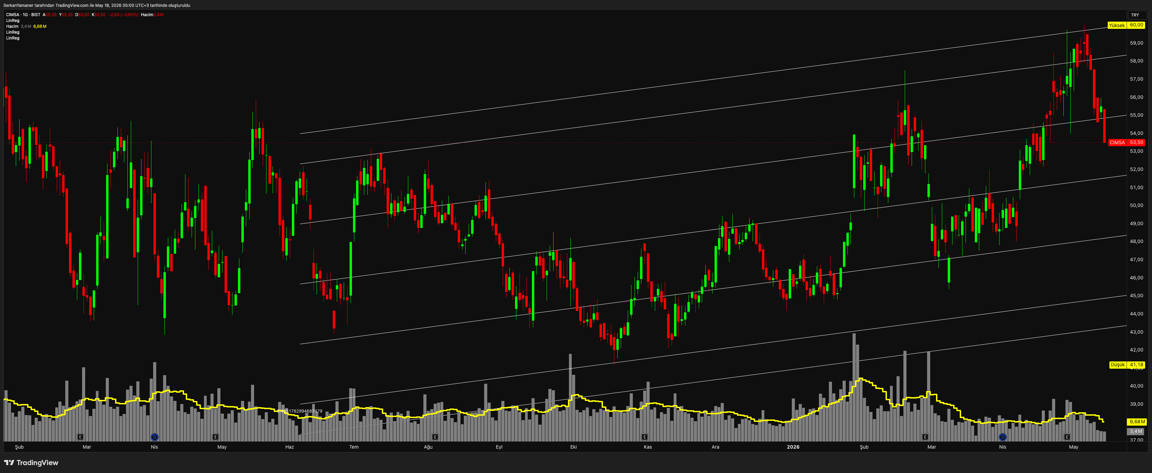Image resolution: width=1152 pixels, height=473 pixels.
Task: Click the Ara time axis label
Action: 716,447
